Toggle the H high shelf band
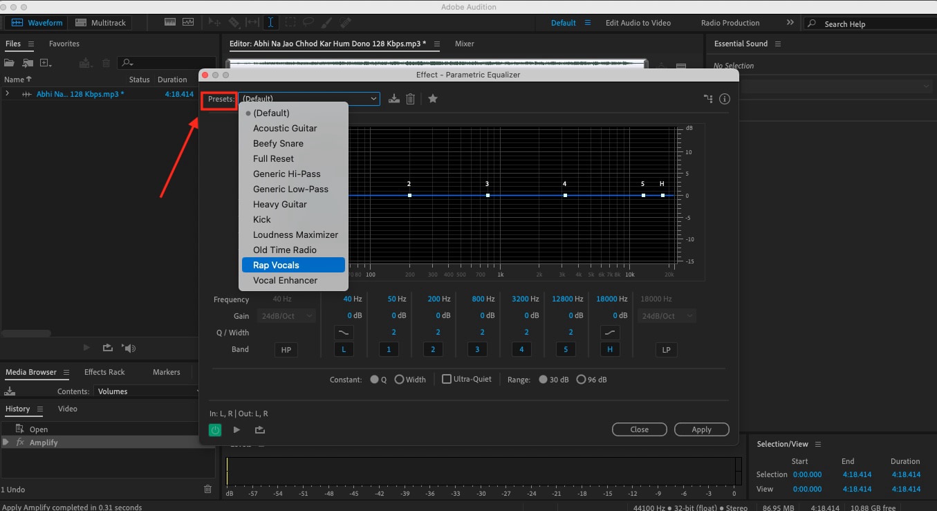Screen dimensions: 937x511 pos(610,350)
